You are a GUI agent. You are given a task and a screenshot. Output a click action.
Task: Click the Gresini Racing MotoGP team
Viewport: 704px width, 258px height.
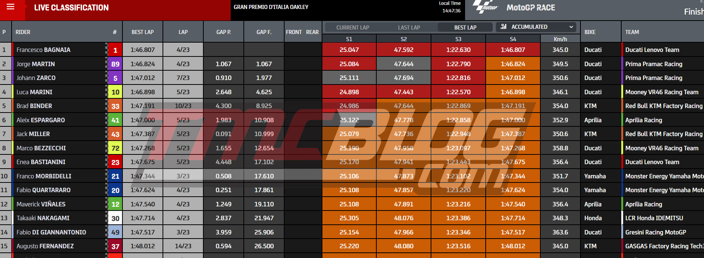pos(656,232)
